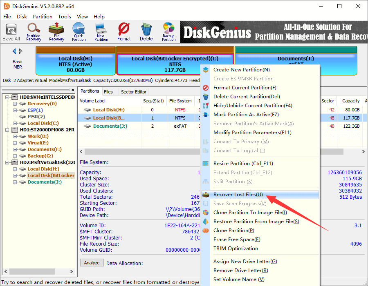
Task: Open the Files tab
Action: point(108,92)
